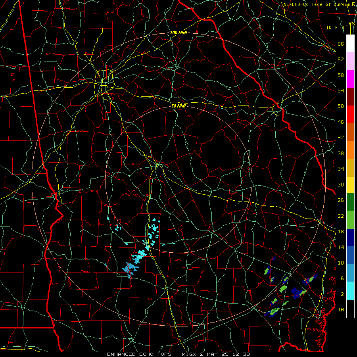
Task: Click the light pink 62 kft legend swatch
Action: click(350, 61)
